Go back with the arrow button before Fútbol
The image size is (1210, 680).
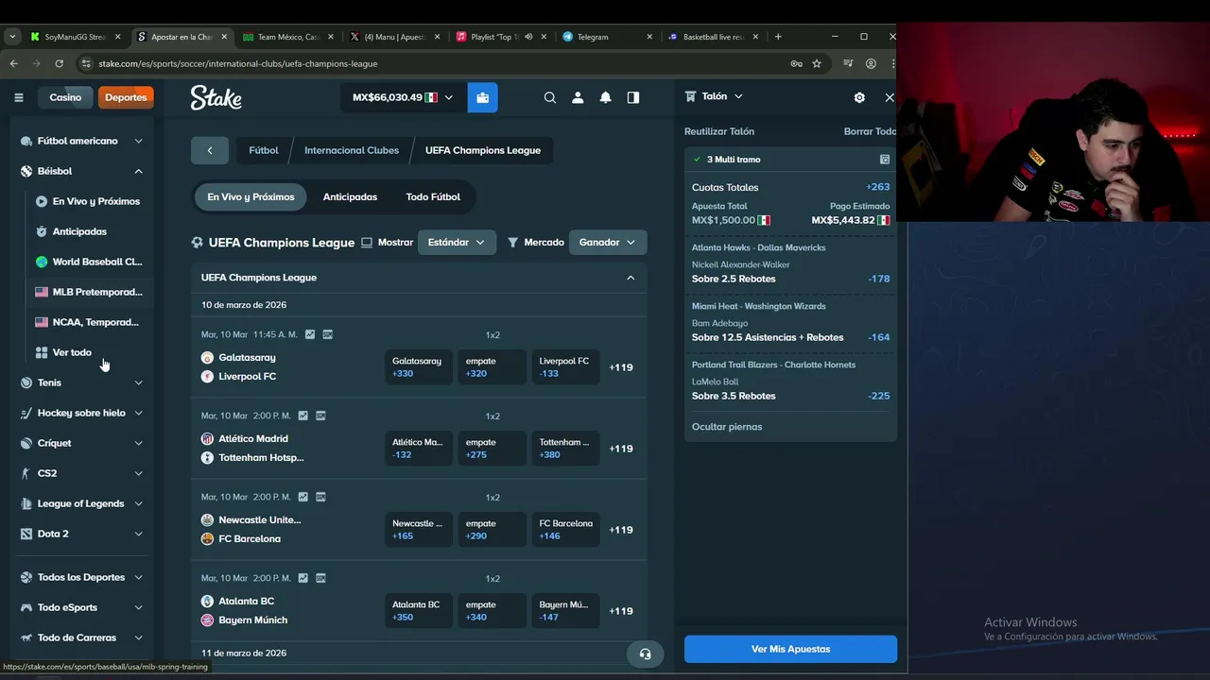pyautogui.click(x=210, y=150)
